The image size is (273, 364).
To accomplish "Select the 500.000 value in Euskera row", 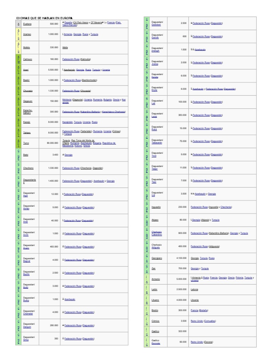I will click(54, 24).
